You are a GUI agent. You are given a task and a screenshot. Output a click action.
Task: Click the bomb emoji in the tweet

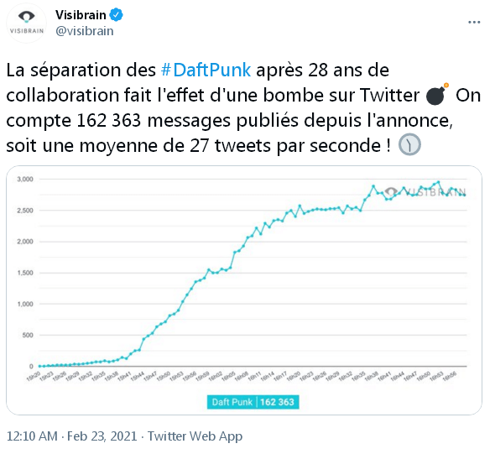point(437,94)
